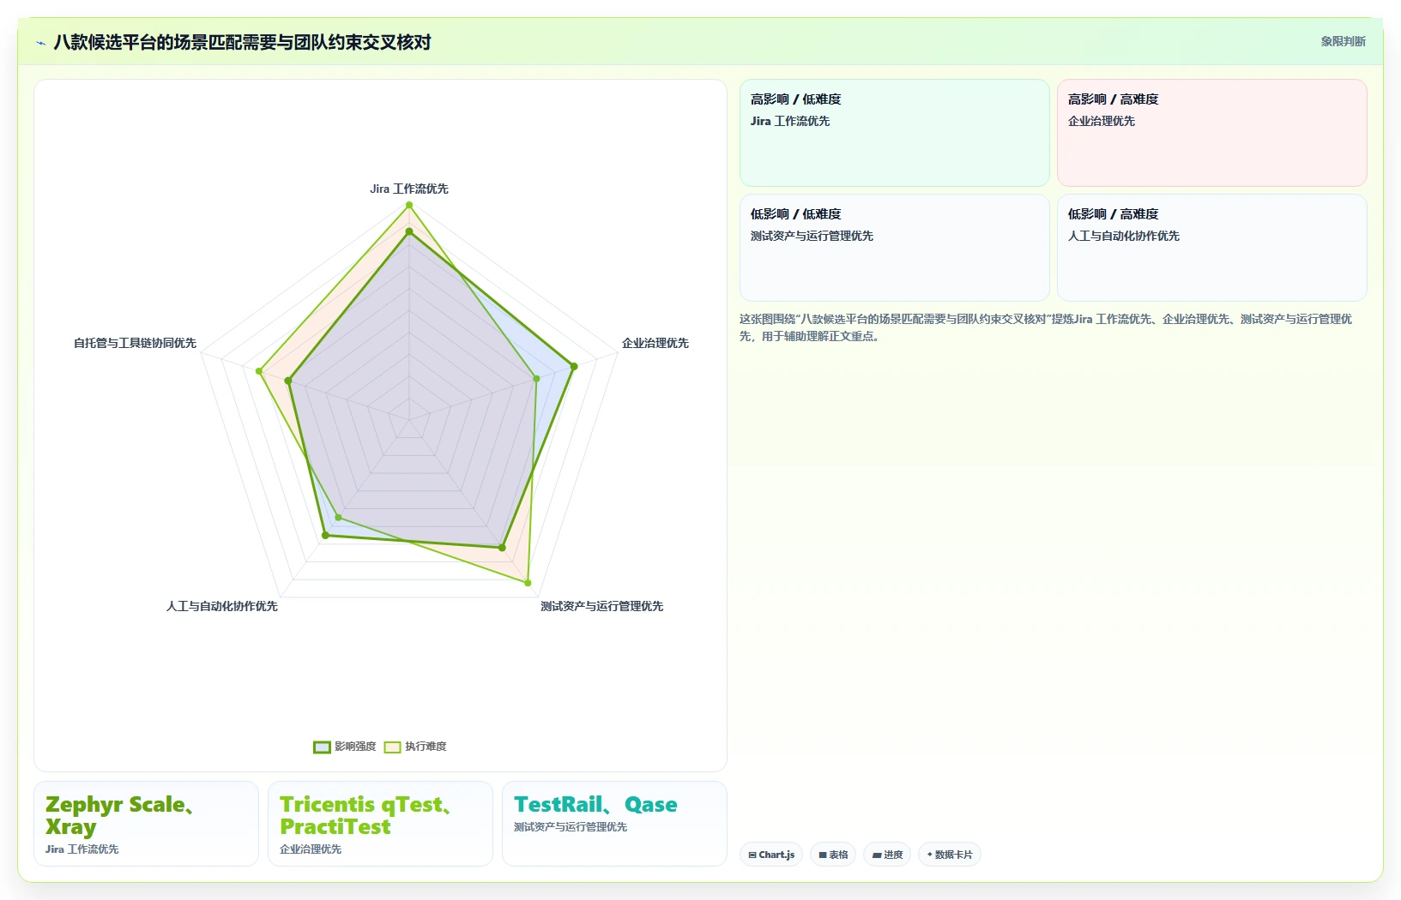Click the 进度 tag chip
This screenshot has height=900, width=1401.
(x=887, y=855)
